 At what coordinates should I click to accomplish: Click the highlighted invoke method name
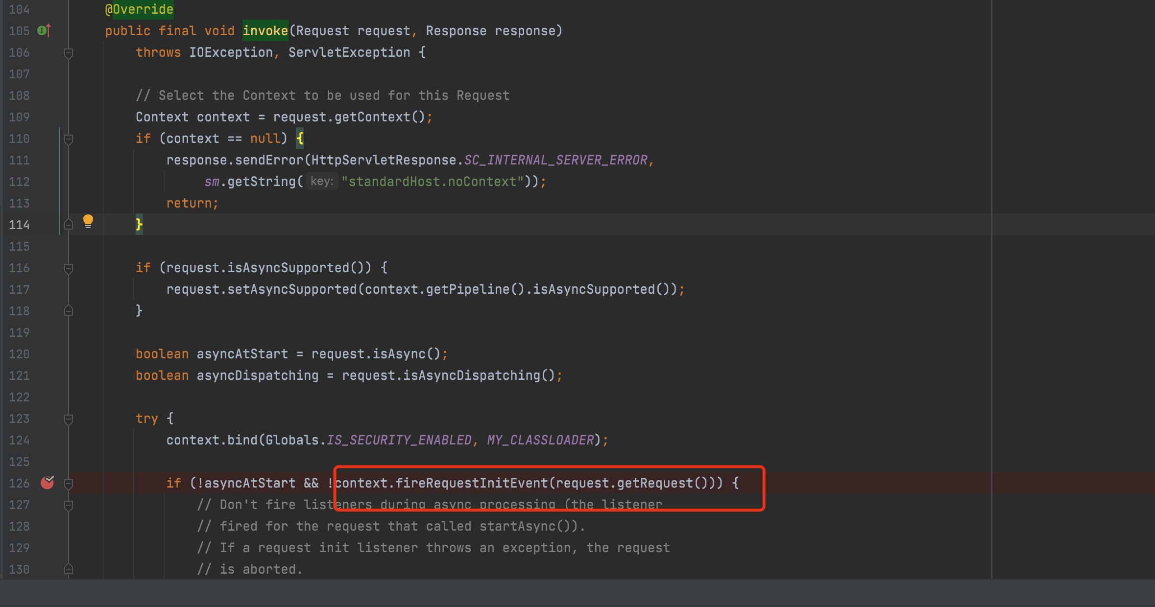(265, 31)
